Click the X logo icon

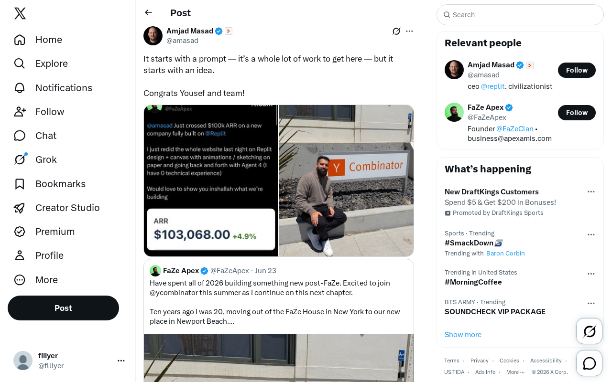[20, 13]
